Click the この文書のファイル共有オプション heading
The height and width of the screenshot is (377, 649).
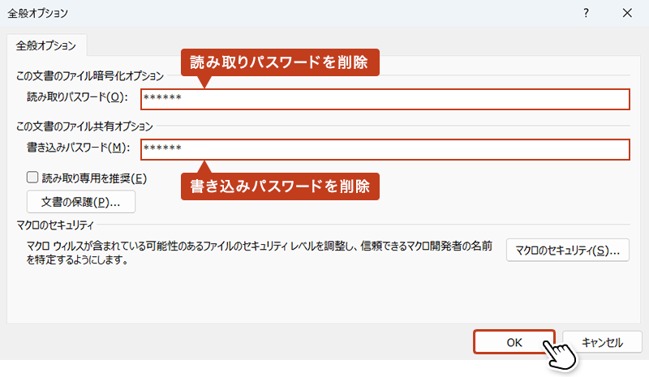[84, 126]
